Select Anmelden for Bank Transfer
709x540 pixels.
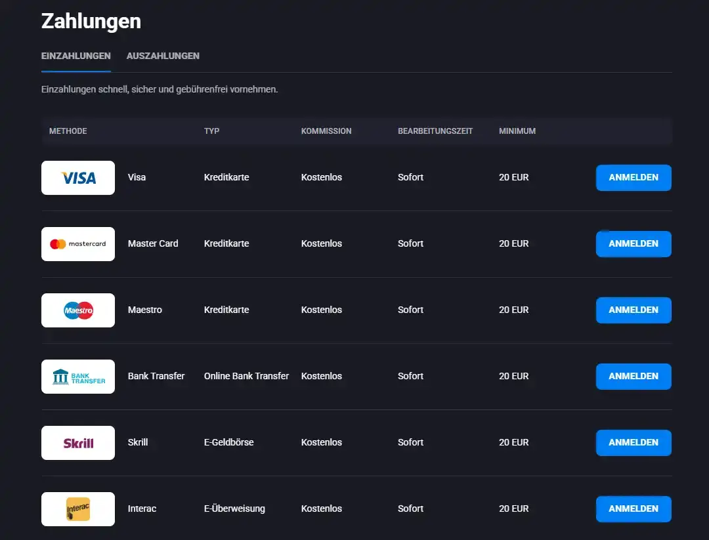634,377
